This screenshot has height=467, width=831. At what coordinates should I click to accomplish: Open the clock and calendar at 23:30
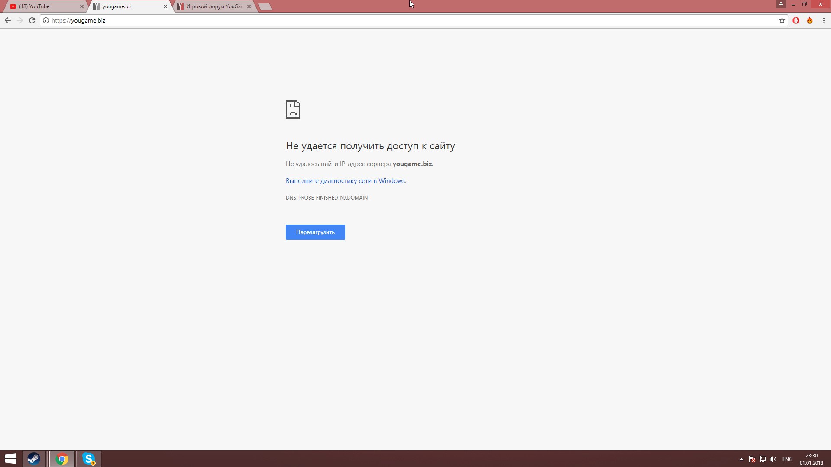(812, 459)
